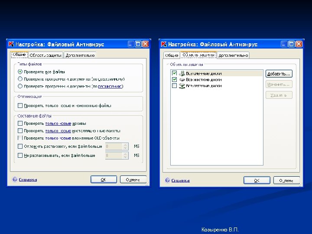Click только новые link in installation packages row
This screenshot has height=234, width=312.
point(58,131)
